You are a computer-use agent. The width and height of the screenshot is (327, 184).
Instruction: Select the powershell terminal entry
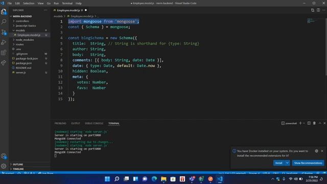pyautogui.click(x=289, y=123)
